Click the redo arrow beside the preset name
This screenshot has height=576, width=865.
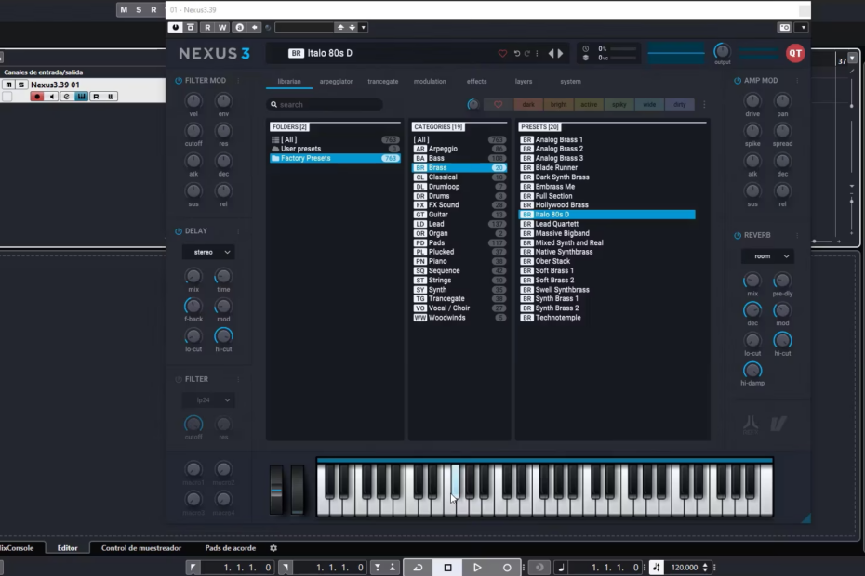[527, 54]
